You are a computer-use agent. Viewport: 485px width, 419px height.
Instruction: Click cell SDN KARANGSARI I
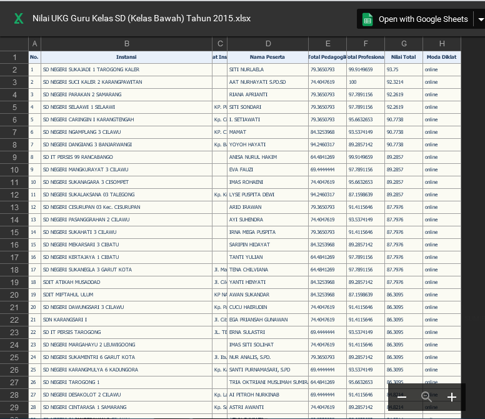point(126,320)
